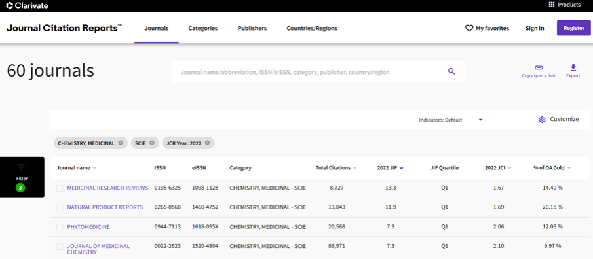Click the search magnifier icon

(451, 71)
